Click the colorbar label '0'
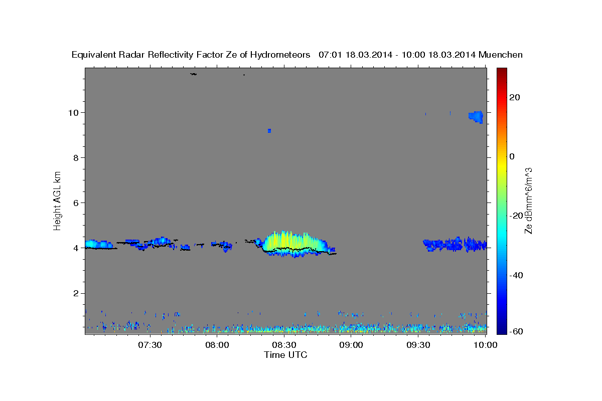The image size is (602, 401). 512,156
